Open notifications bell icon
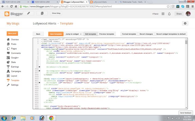The width and height of the screenshot is (195, 121). pos(169,14)
